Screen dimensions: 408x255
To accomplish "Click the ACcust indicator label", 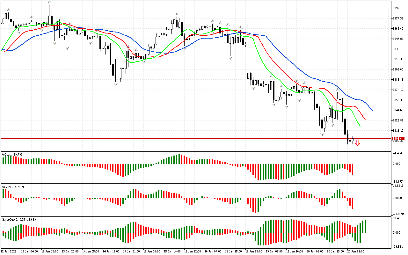I will [x=12, y=187].
